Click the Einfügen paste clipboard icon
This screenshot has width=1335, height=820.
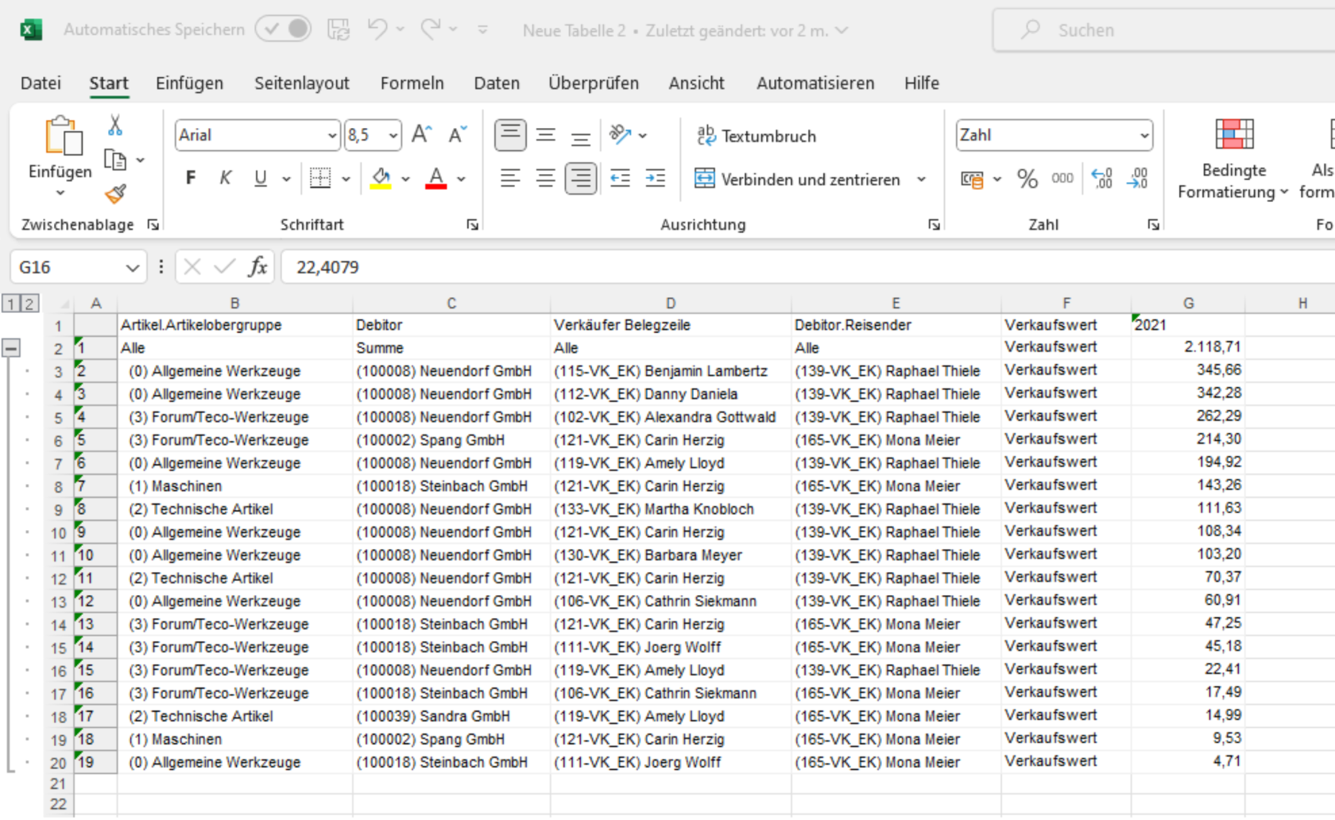[x=64, y=136]
